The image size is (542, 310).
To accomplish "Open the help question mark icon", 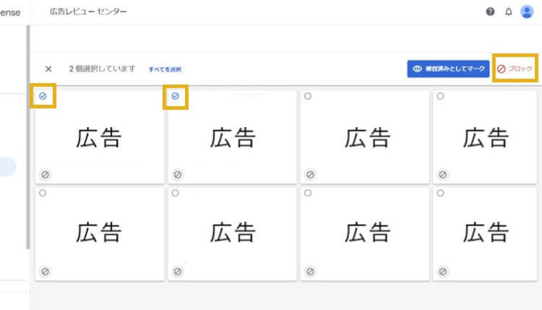I will tap(490, 12).
